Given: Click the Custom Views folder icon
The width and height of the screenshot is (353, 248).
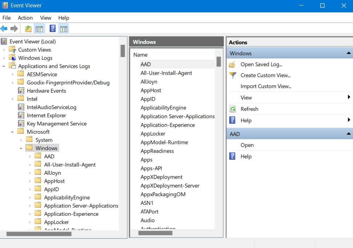Looking at the screenshot, I should 12,50.
